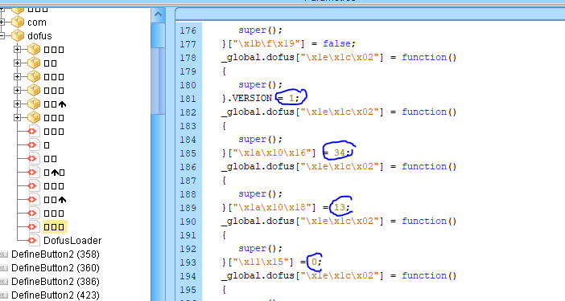Expand the subpackage with arrow glyph name
The width and height of the screenshot is (565, 301).
17,104
